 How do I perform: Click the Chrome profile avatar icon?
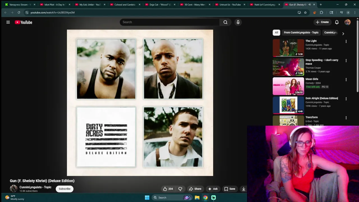[x=348, y=12]
